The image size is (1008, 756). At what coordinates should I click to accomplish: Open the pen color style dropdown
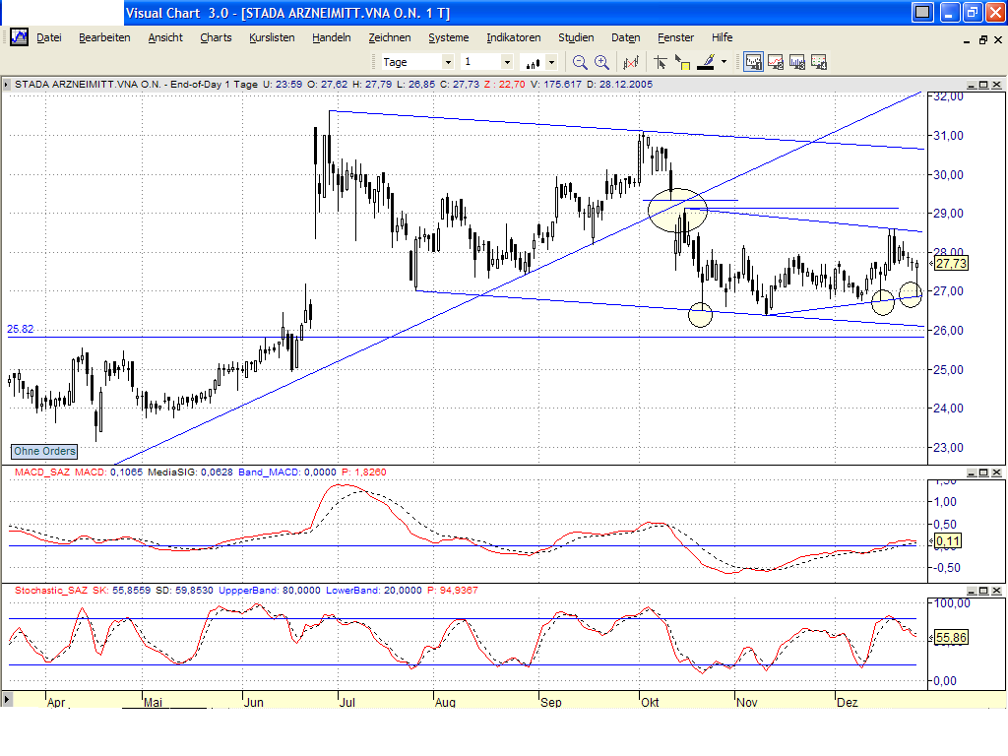point(722,60)
